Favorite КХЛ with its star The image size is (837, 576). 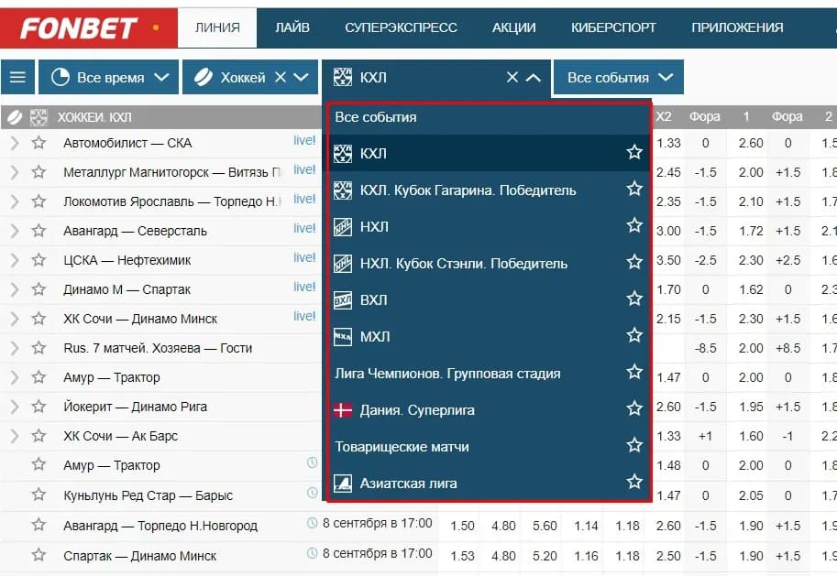pos(634,153)
